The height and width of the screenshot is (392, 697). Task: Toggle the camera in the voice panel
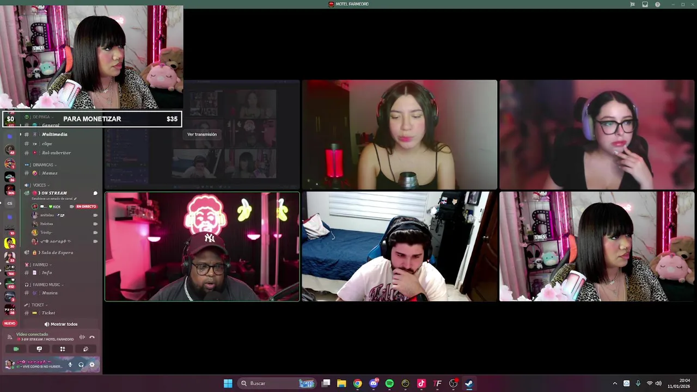(16, 349)
